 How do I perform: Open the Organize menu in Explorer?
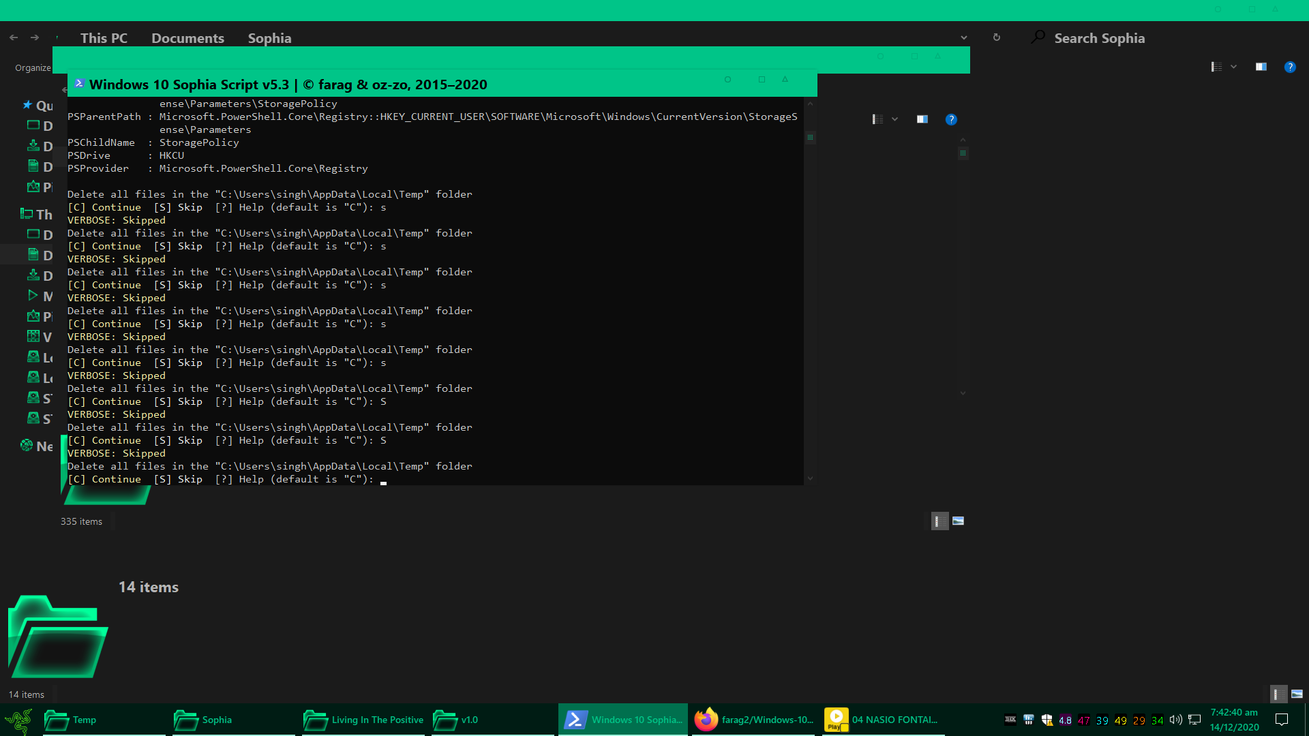tap(33, 67)
